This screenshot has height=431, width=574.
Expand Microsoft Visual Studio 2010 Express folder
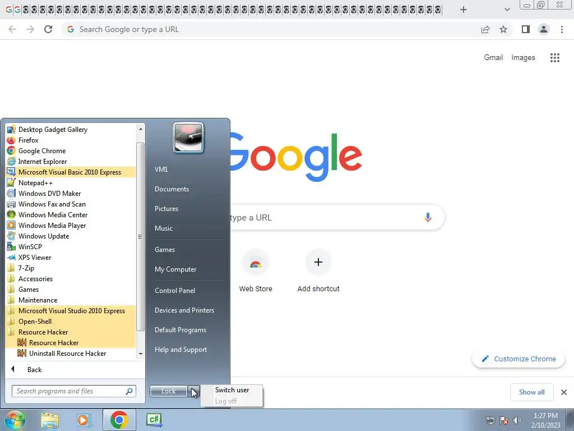[x=71, y=310]
